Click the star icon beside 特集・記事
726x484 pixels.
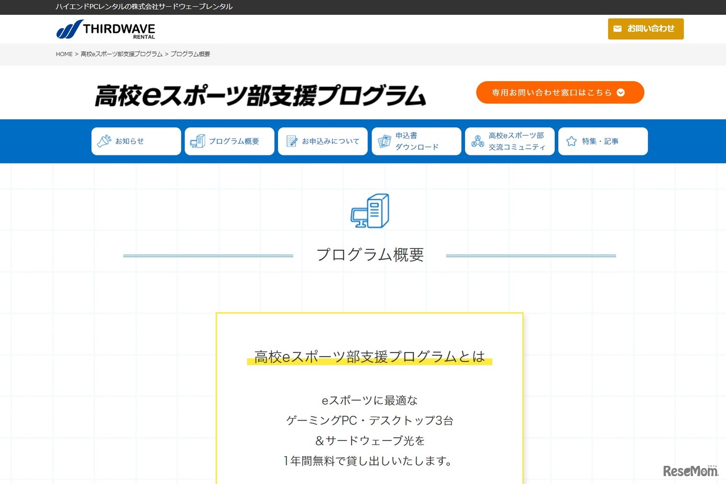click(571, 141)
